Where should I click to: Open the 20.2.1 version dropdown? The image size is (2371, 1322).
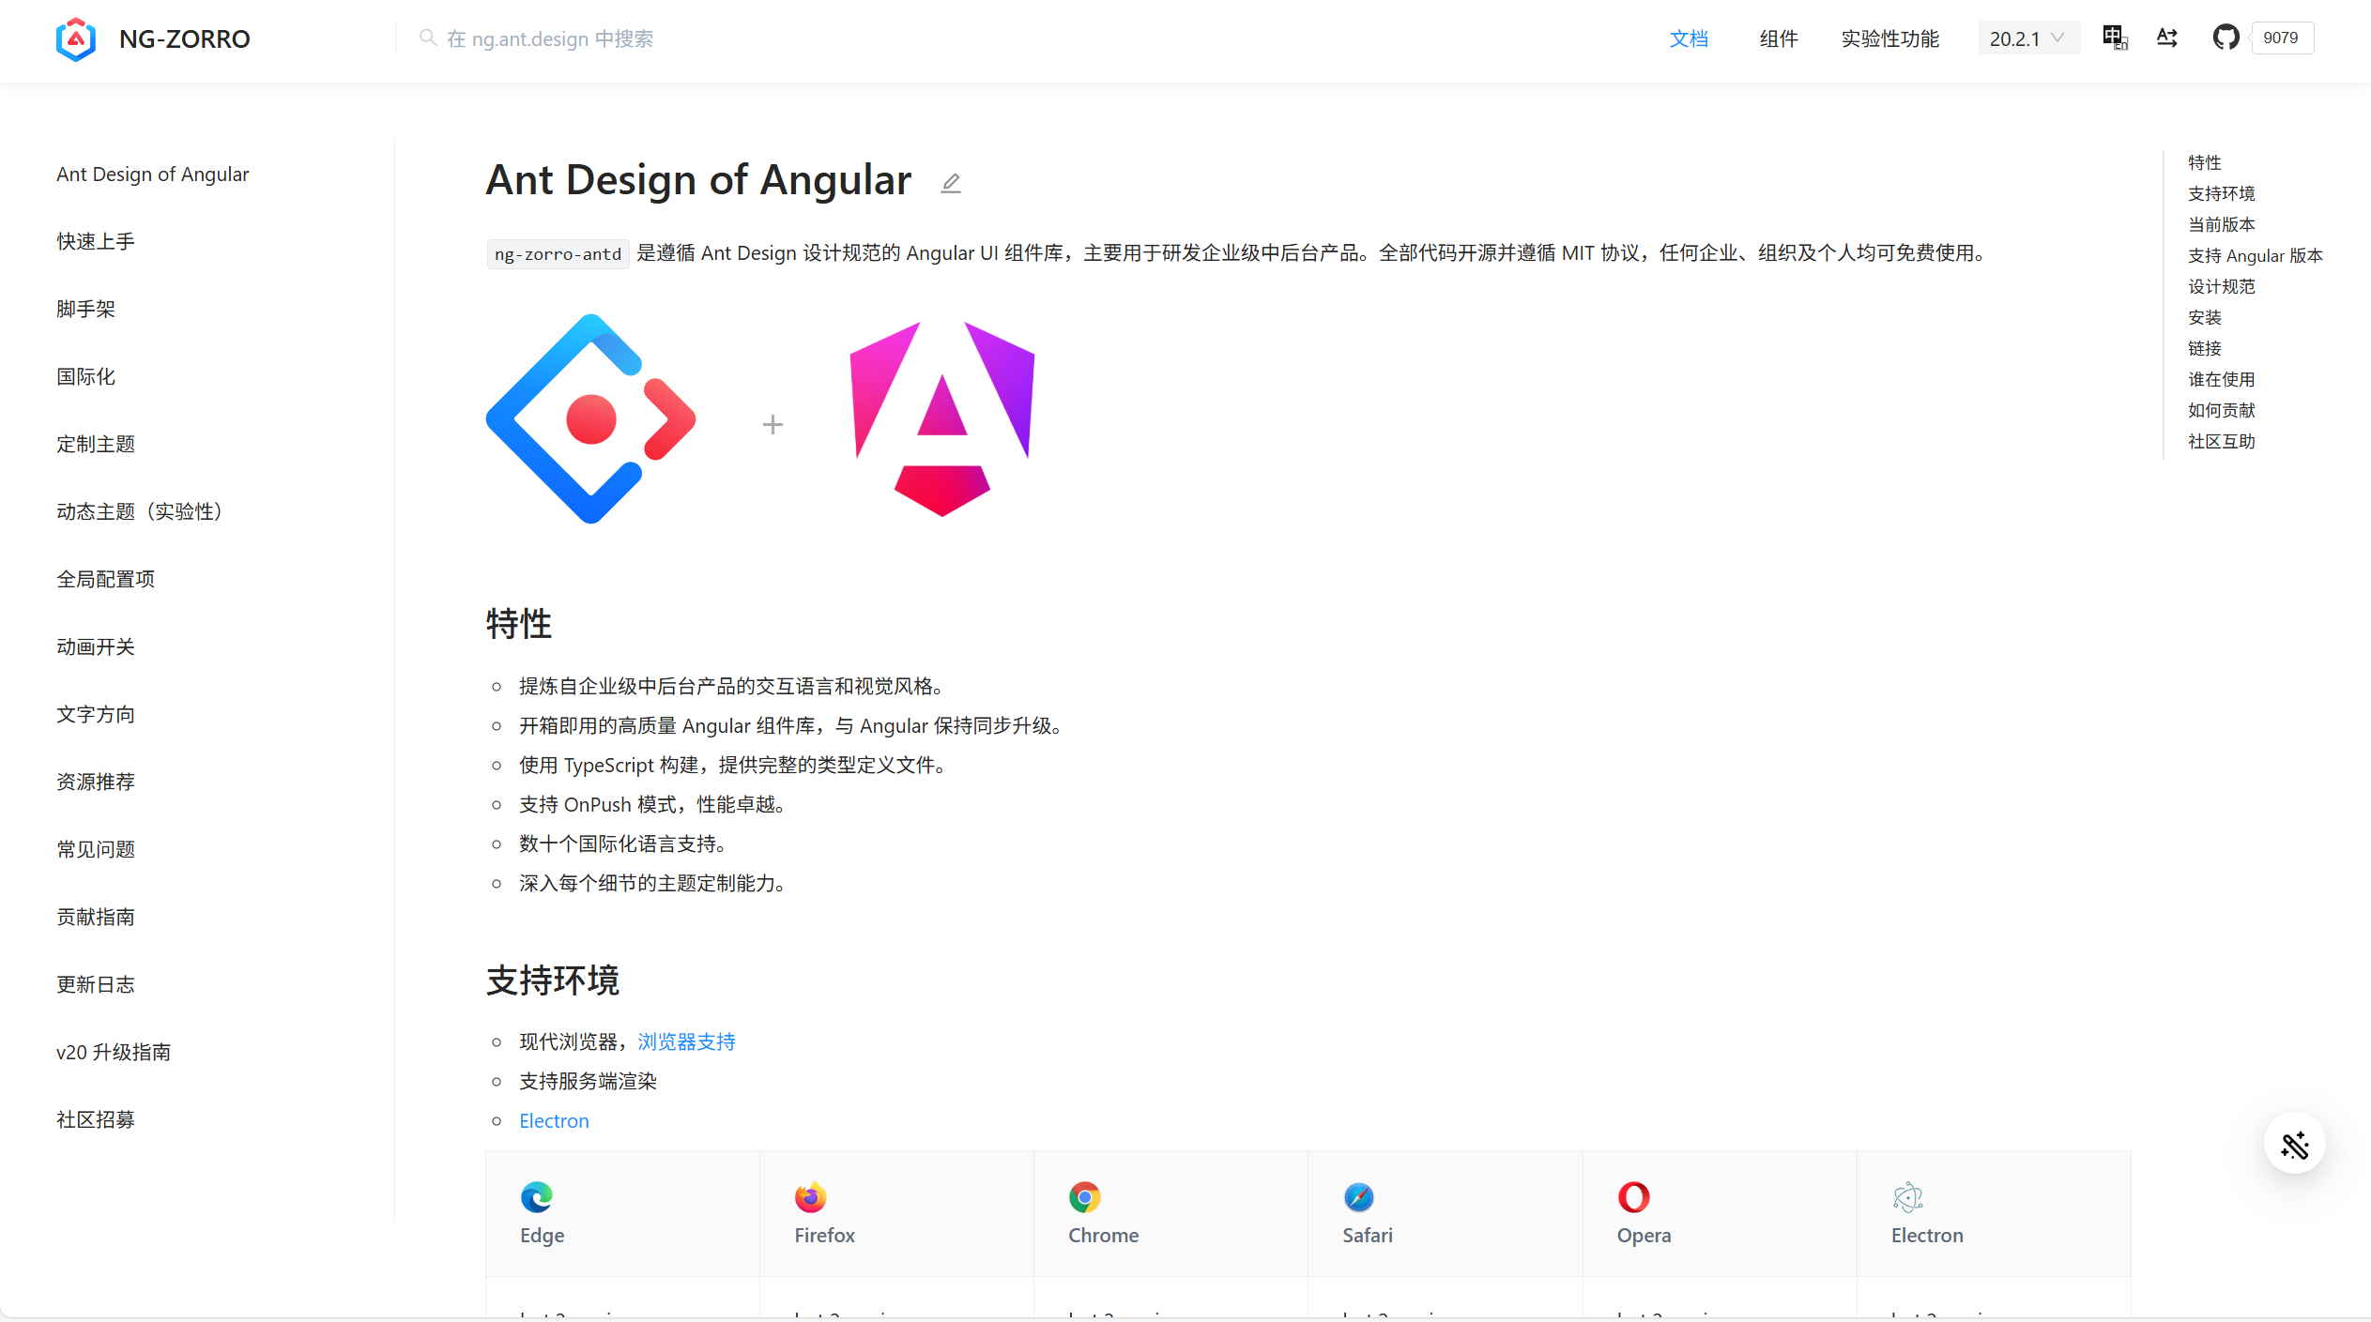click(x=2027, y=38)
